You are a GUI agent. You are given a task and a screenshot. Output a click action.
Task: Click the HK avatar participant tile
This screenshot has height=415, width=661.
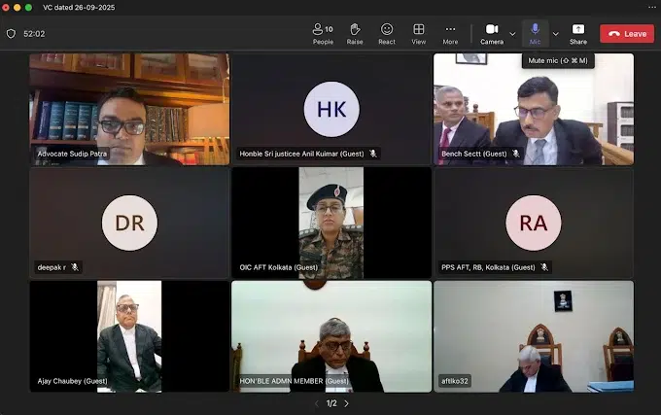(x=330, y=109)
